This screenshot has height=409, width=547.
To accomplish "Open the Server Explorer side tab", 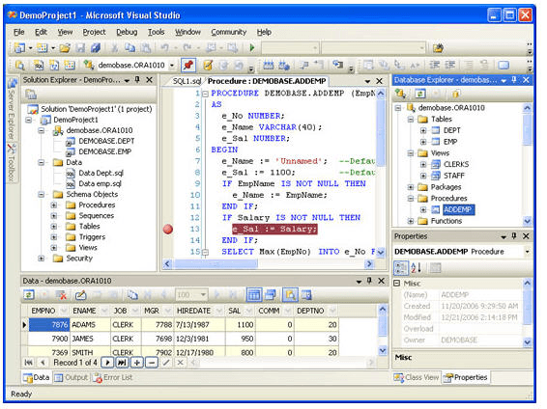I will pyautogui.click(x=12, y=109).
